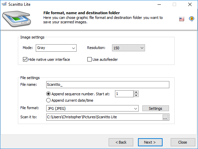Screen dimensions: 198x149
Task: Click the scanner image in header
Action: [17, 19]
